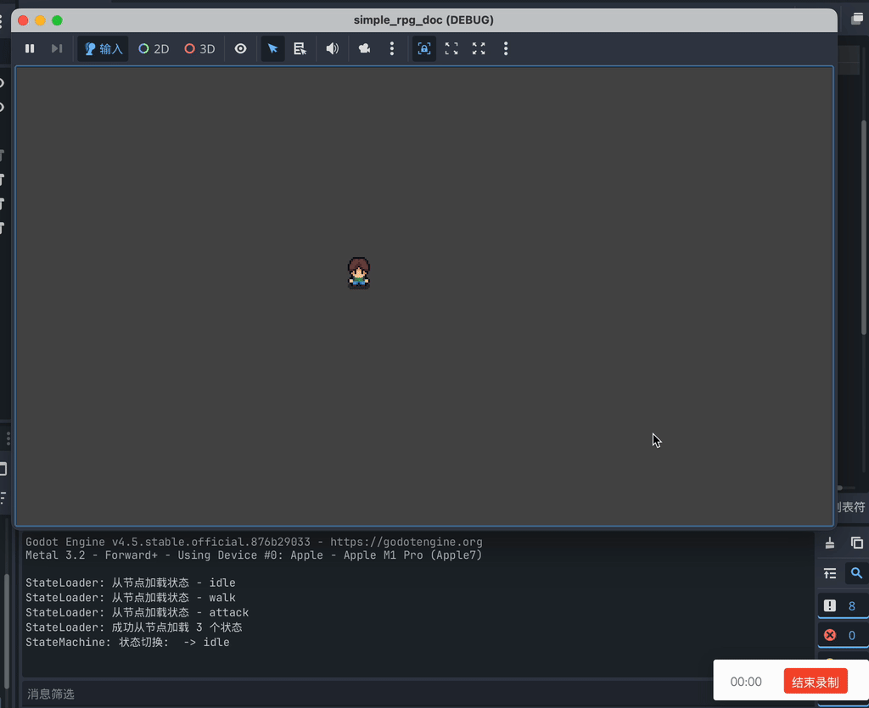Advance to next frame
Image resolution: width=869 pixels, height=708 pixels.
click(x=57, y=48)
